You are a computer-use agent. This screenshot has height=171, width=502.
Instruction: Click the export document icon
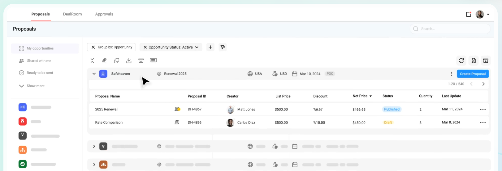474,60
